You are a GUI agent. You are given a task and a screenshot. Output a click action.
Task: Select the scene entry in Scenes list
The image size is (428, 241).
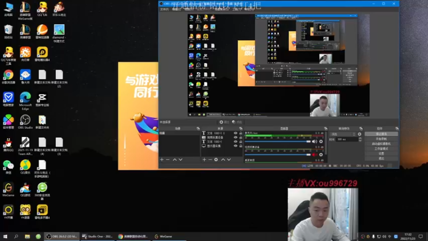coord(180,133)
